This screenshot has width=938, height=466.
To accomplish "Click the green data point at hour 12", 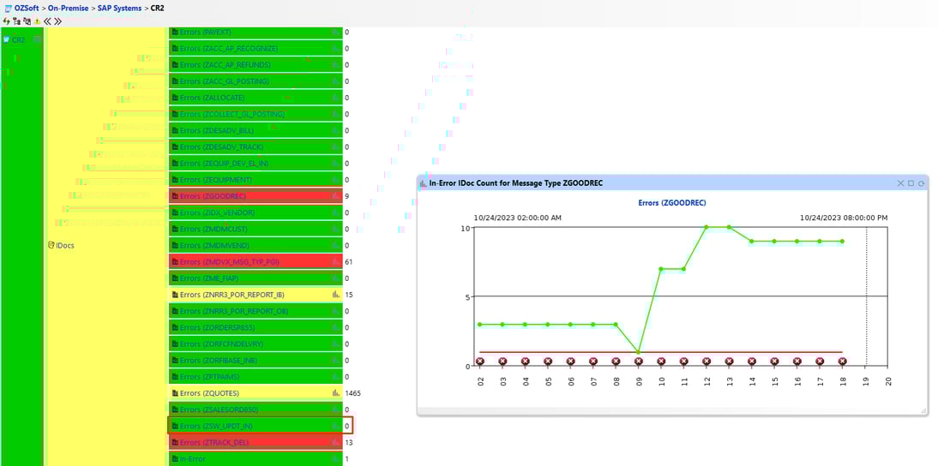I will point(707,227).
